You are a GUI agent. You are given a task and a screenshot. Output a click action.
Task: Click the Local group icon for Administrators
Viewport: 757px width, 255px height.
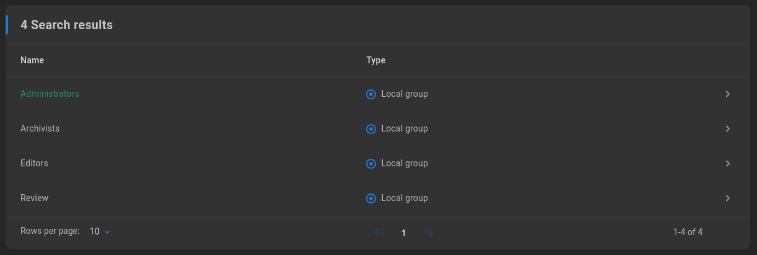371,94
